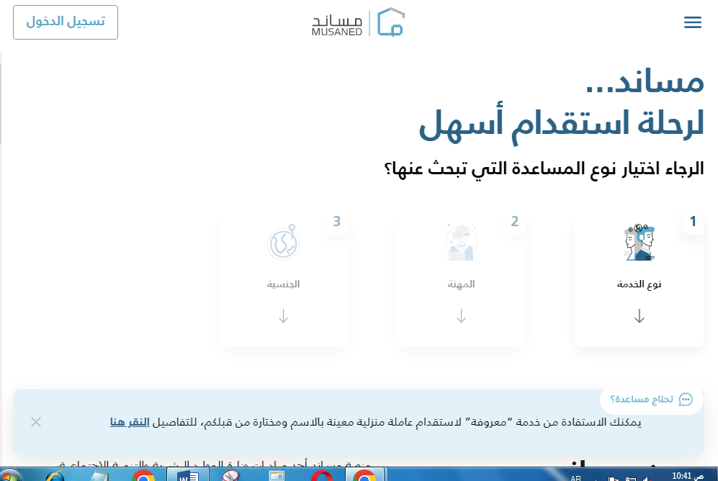This screenshot has height=481, width=718.
Task: Open the hamburger navigation menu
Action: click(692, 22)
